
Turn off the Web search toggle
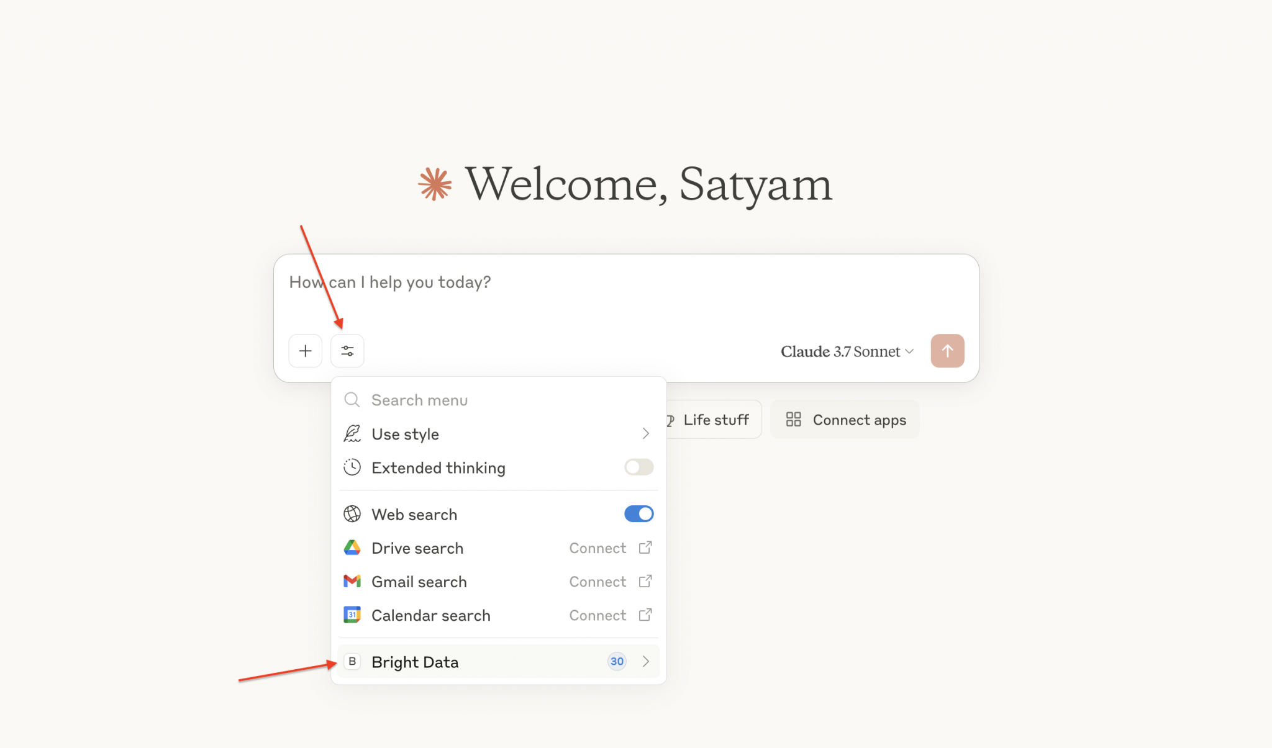point(638,514)
